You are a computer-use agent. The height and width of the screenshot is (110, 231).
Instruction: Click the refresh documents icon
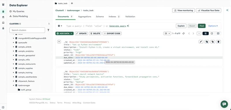coord(183,33)
